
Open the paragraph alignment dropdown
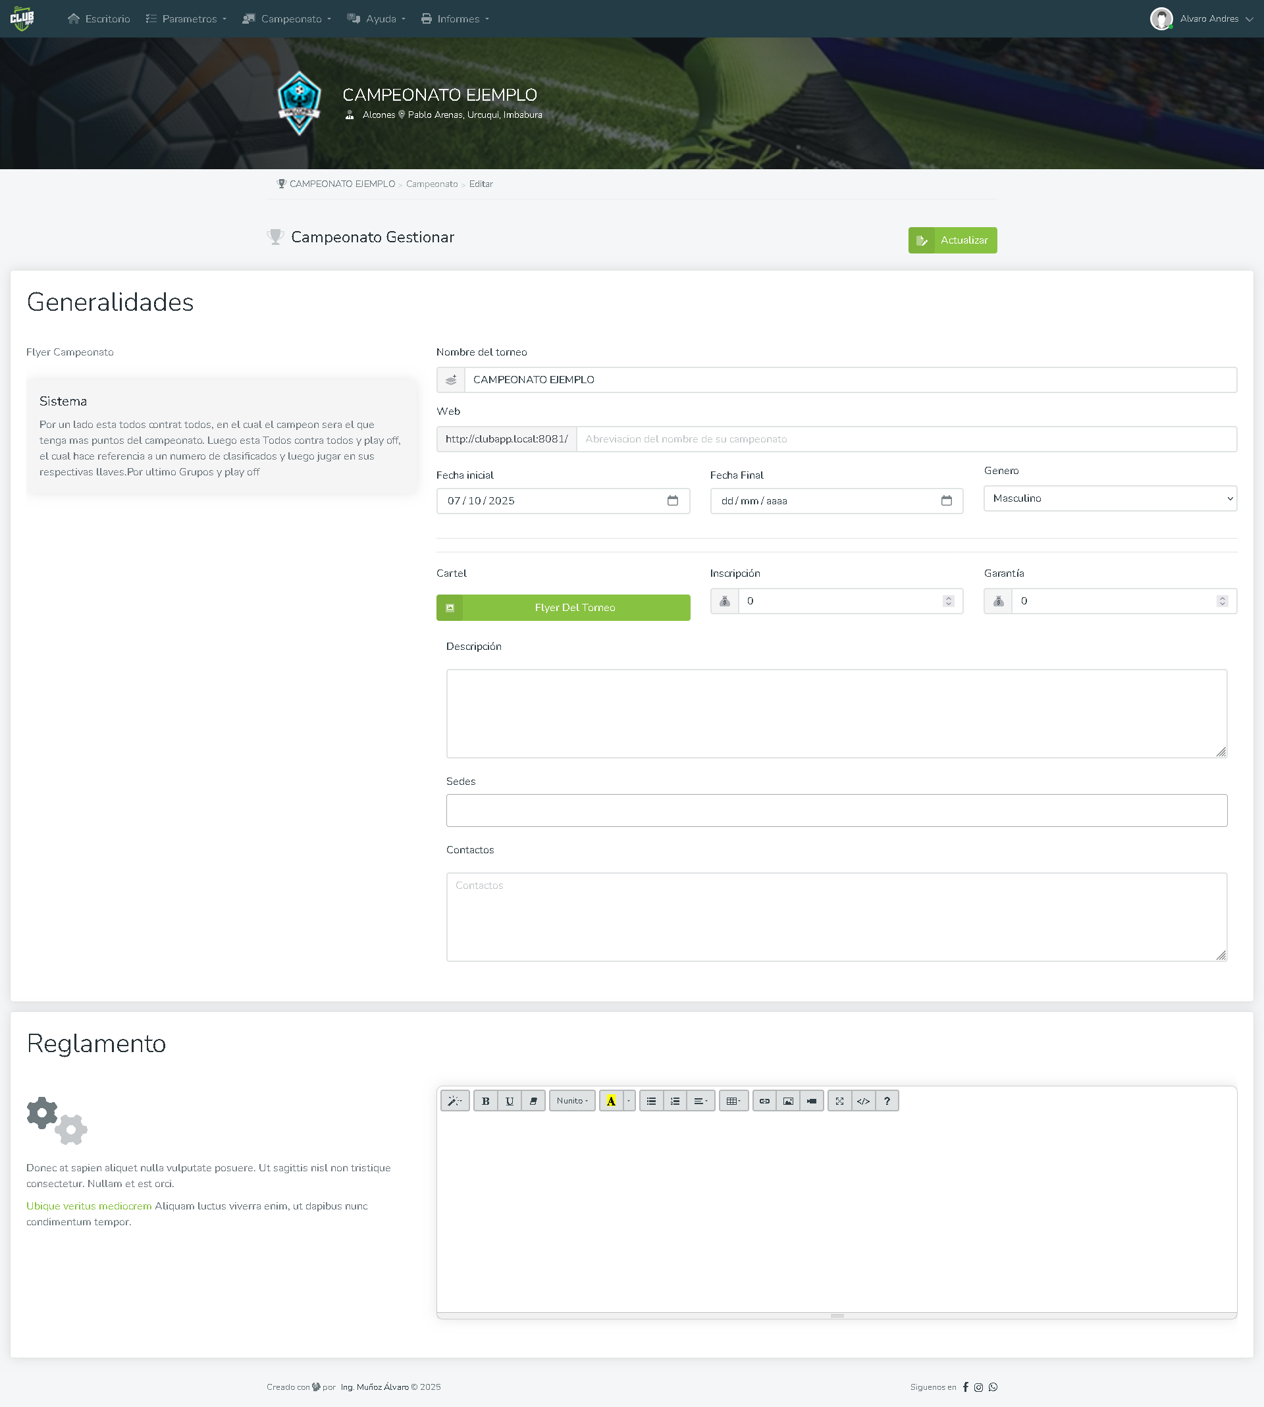[700, 1101]
